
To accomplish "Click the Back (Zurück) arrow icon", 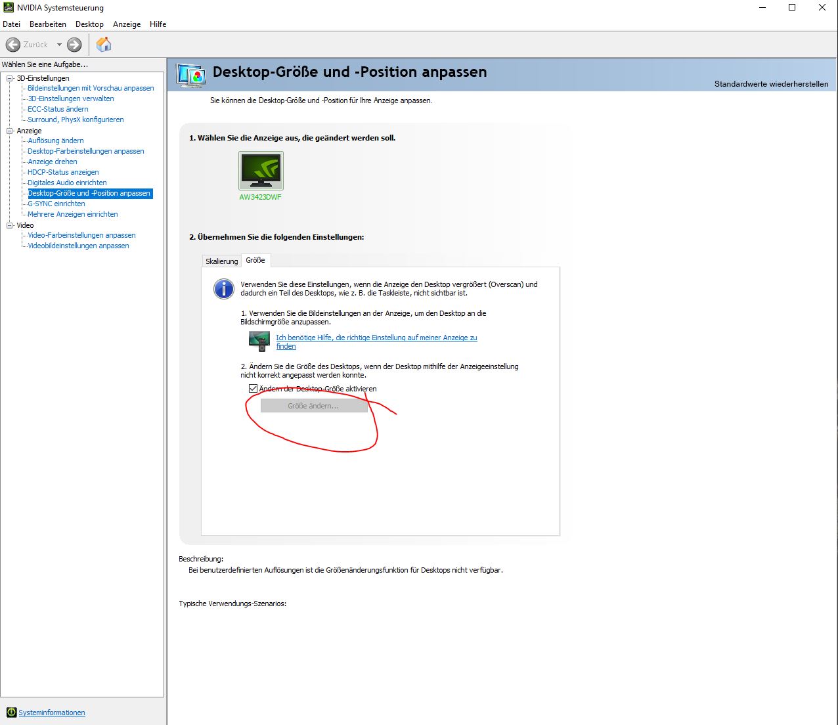I will point(12,45).
